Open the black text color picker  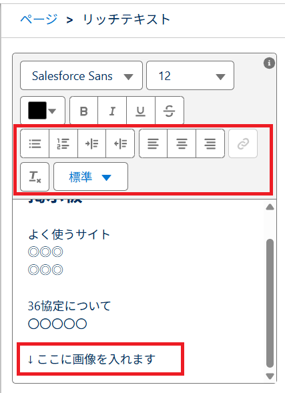tap(43, 111)
